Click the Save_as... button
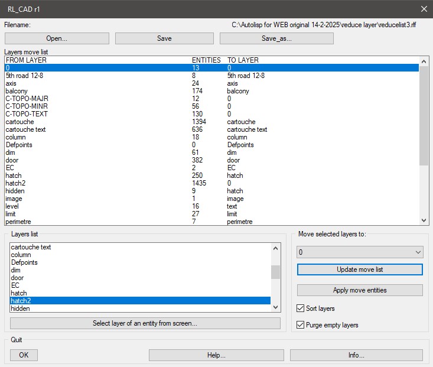 click(x=276, y=38)
